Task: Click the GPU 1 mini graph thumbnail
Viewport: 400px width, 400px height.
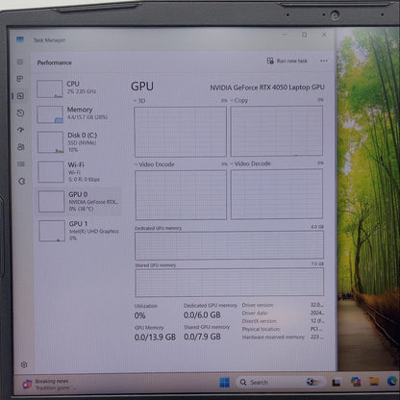Action: [52, 231]
